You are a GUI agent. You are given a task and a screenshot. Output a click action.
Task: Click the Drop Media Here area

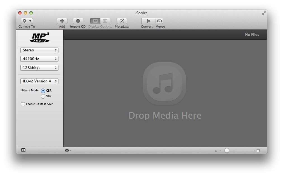pos(165,92)
